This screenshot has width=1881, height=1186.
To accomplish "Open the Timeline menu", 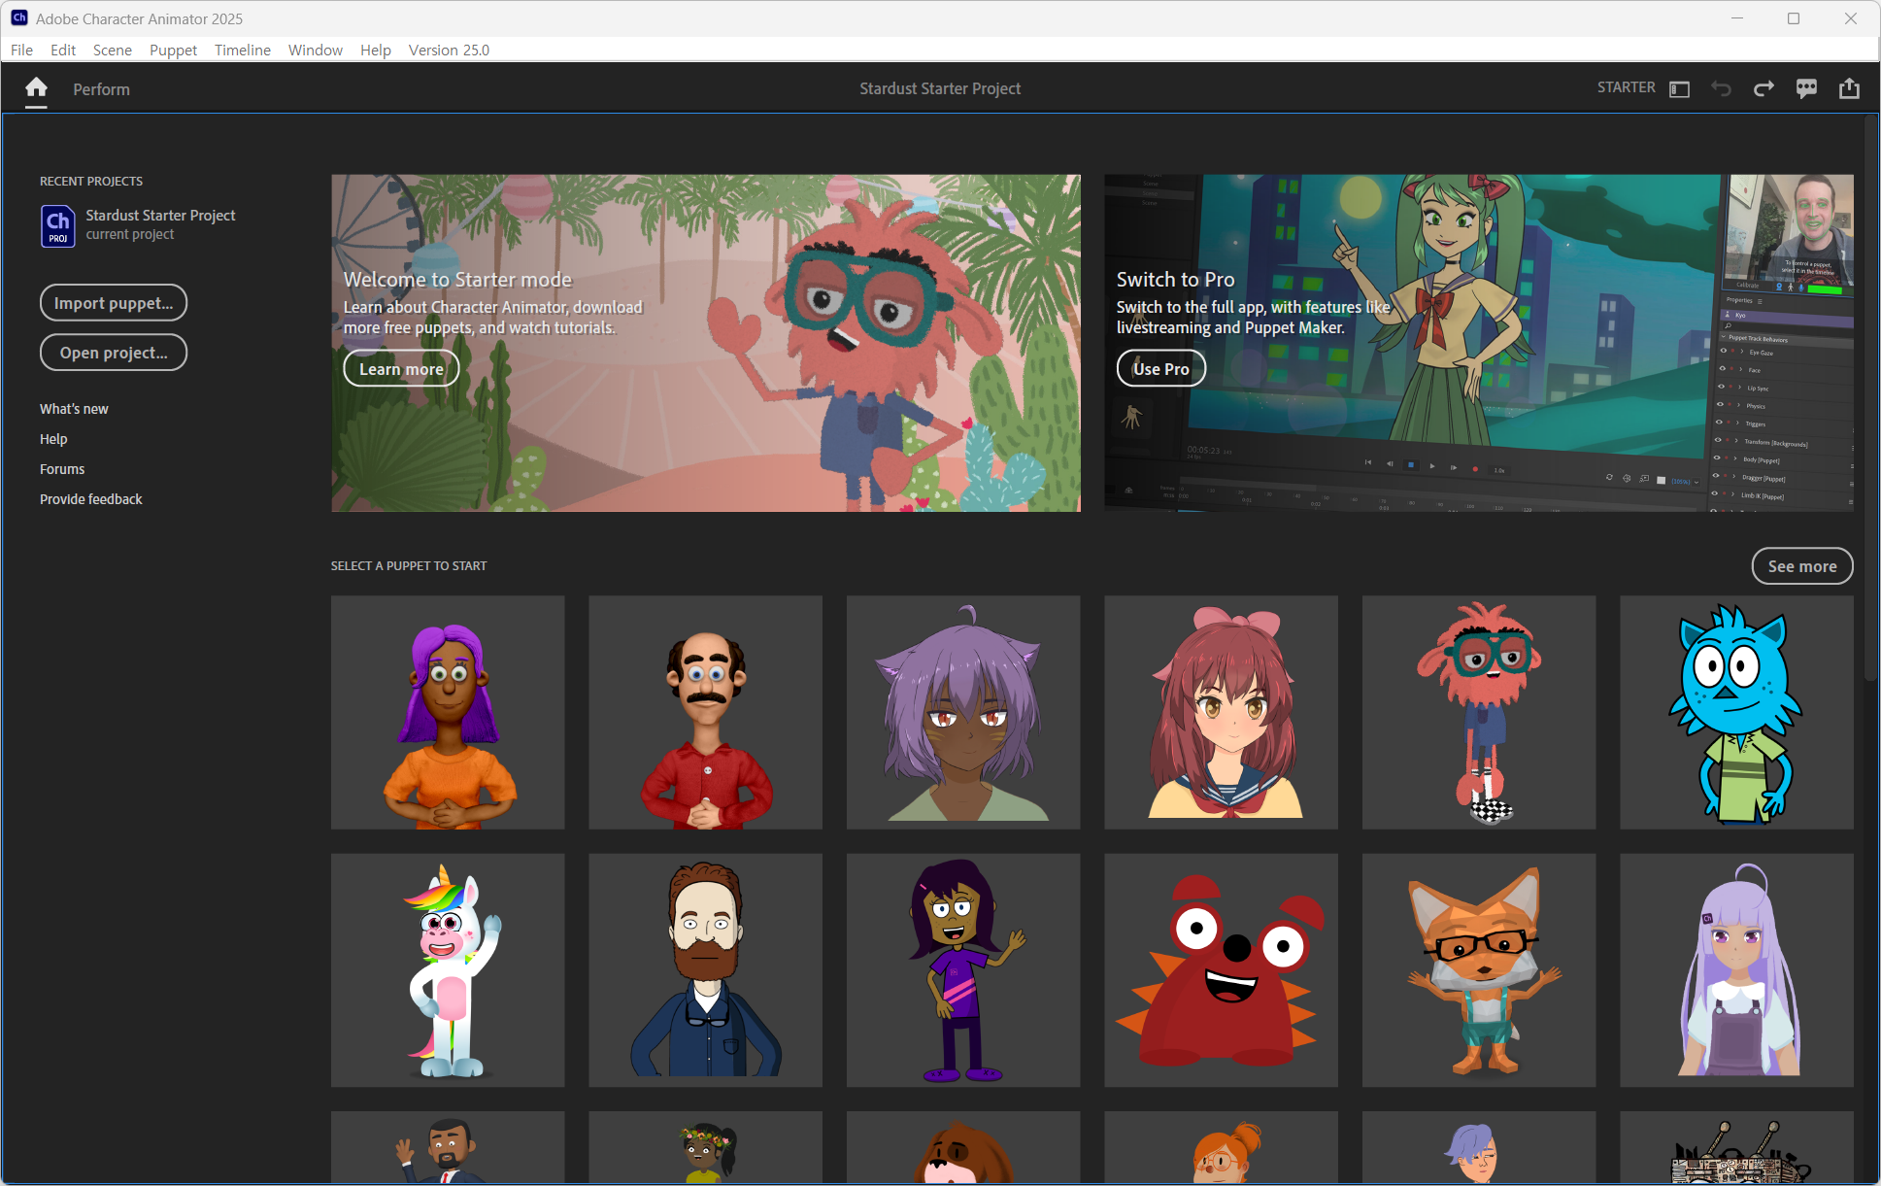I will (x=242, y=50).
